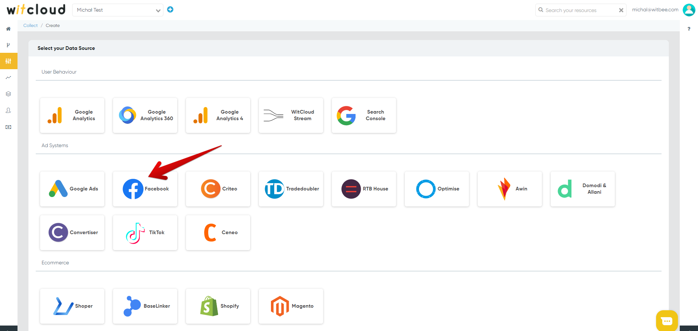Open the stacked layers icon in sidebar
This screenshot has height=331, width=698.
(8, 94)
